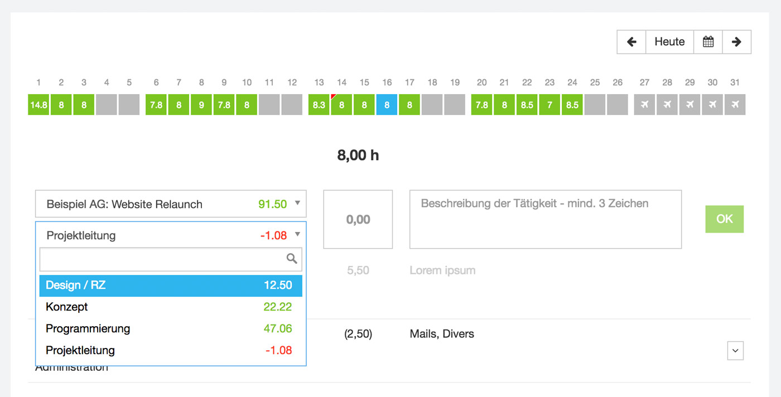Select the blue highlighted day 16
This screenshot has height=397, width=781.
(x=387, y=104)
